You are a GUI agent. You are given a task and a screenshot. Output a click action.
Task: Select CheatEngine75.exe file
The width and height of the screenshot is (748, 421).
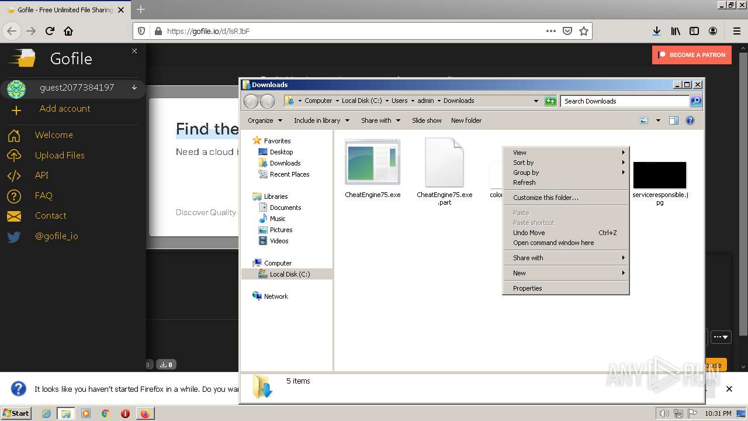coord(373,169)
